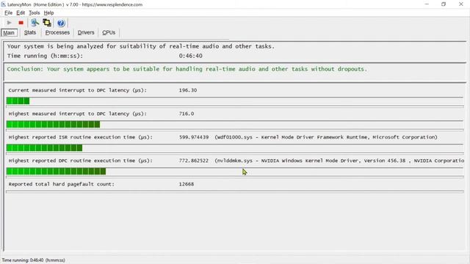Start monitoring with the play icon
This screenshot has width=470, height=264.
(x=9, y=23)
